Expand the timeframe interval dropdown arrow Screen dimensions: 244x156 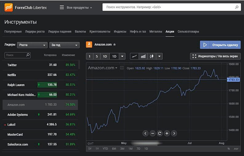point(122,56)
